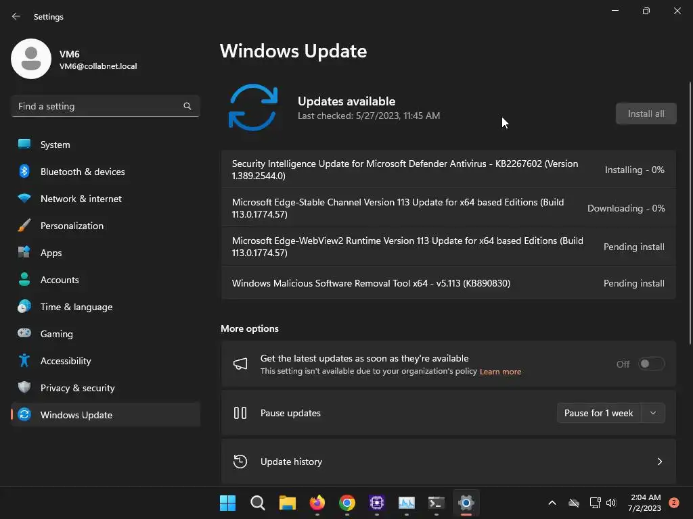Click the Microsoft Edge-Stable Channel update row
The width and height of the screenshot is (693, 519).
coord(449,208)
